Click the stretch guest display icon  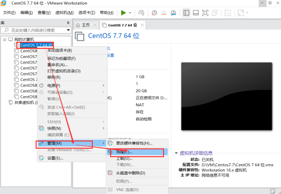(x=241, y=13)
